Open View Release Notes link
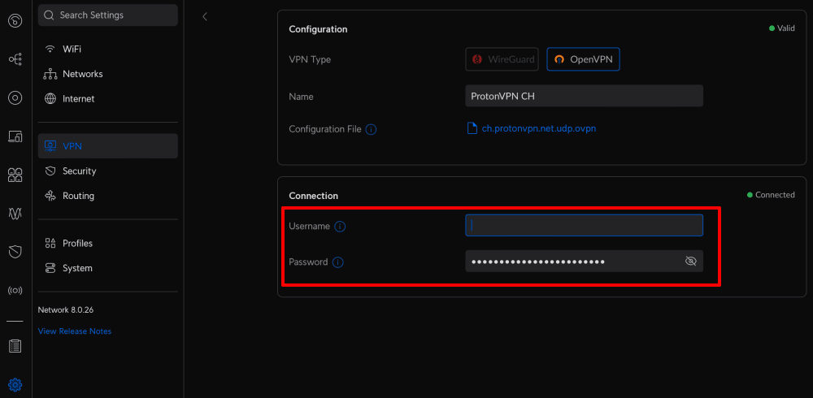813x398 pixels. point(75,331)
